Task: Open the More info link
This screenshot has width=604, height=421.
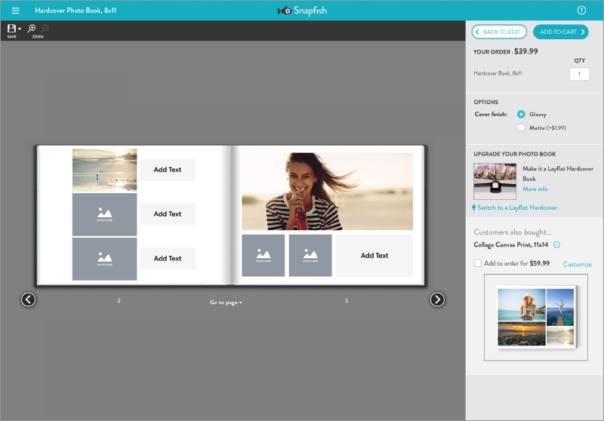Action: point(535,189)
